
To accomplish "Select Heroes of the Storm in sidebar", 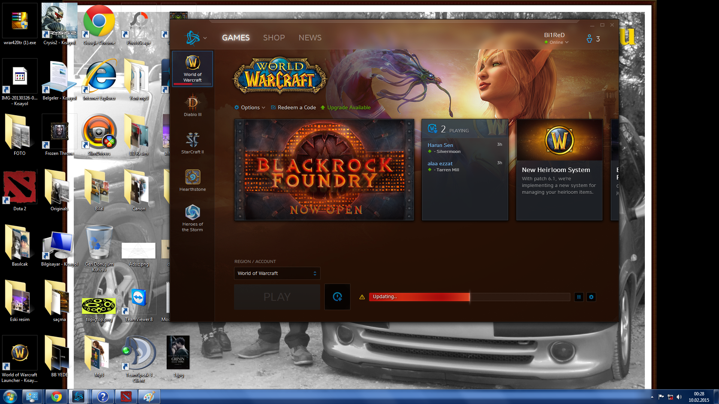I will click(192, 218).
